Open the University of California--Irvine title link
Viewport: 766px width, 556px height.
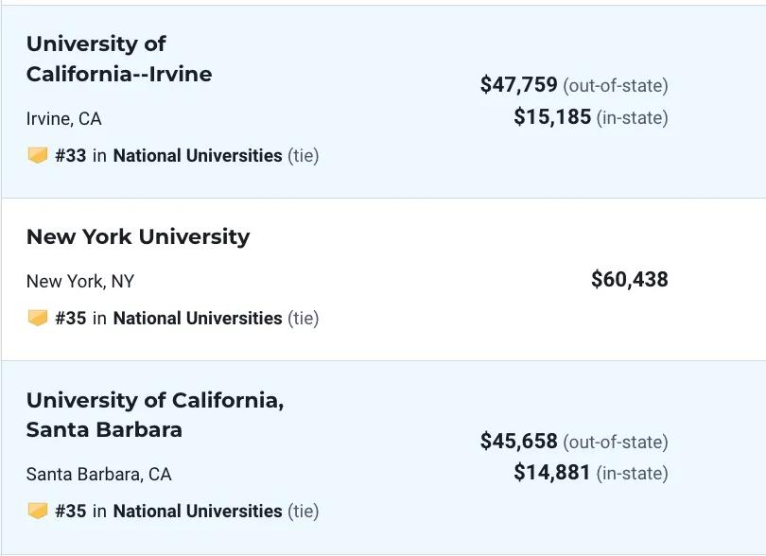tap(119, 60)
